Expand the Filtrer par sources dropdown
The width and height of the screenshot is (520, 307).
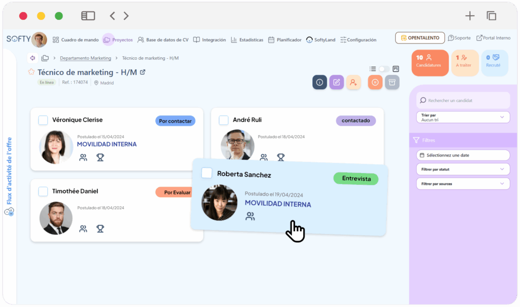(x=463, y=184)
